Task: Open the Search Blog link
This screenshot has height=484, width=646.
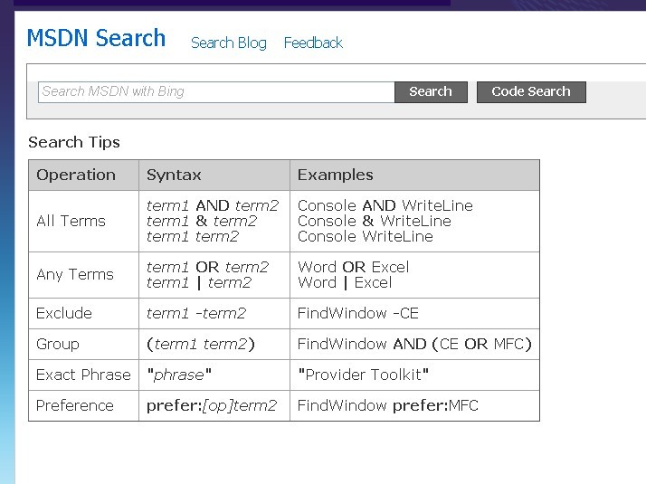Action: click(229, 43)
